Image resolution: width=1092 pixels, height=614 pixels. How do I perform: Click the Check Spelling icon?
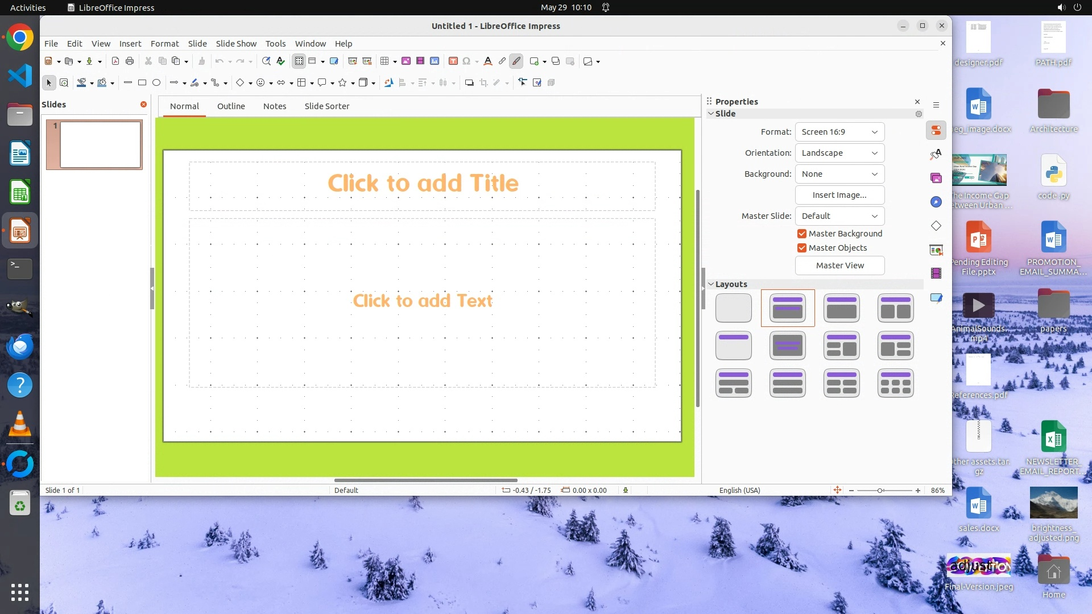click(280, 61)
